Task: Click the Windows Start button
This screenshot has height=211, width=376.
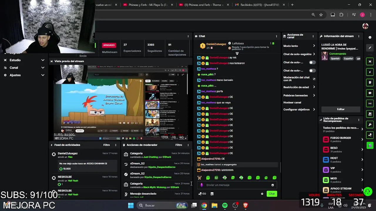Action: [131, 205]
